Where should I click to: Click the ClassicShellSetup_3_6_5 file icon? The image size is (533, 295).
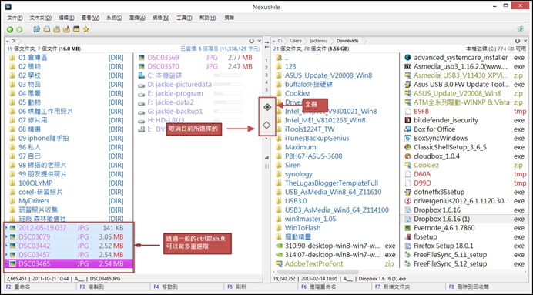point(408,147)
